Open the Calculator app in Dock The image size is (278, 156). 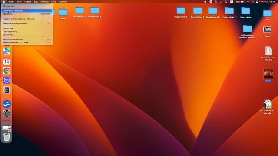click(x=7, y=90)
